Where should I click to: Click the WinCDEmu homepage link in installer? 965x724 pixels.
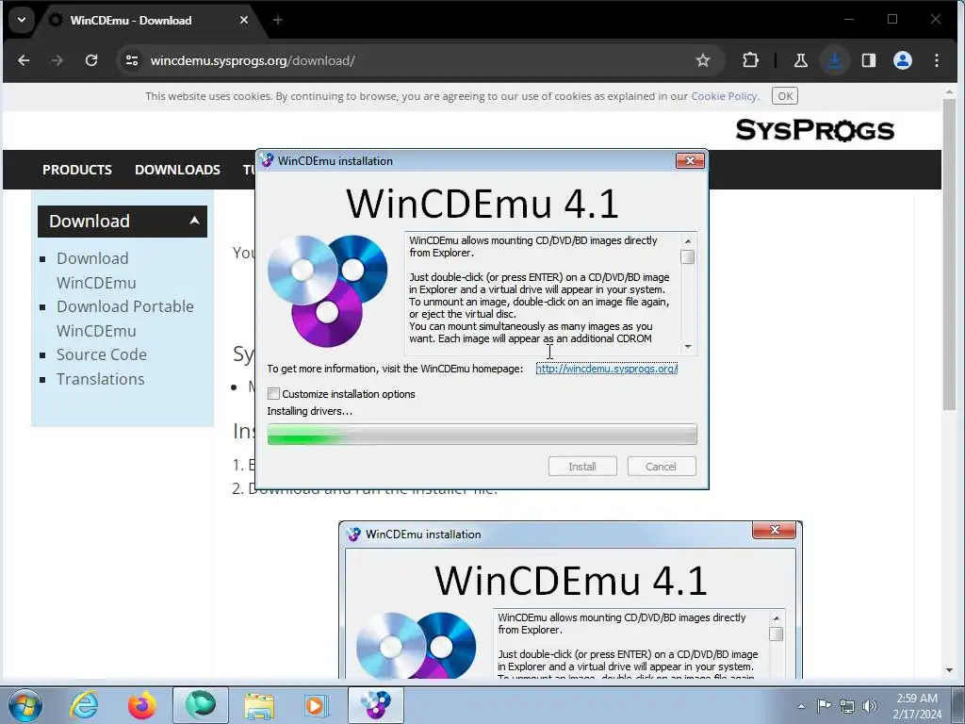pos(606,369)
